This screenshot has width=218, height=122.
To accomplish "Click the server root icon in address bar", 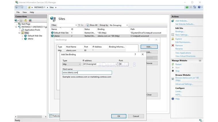I will (x=29, y=7).
